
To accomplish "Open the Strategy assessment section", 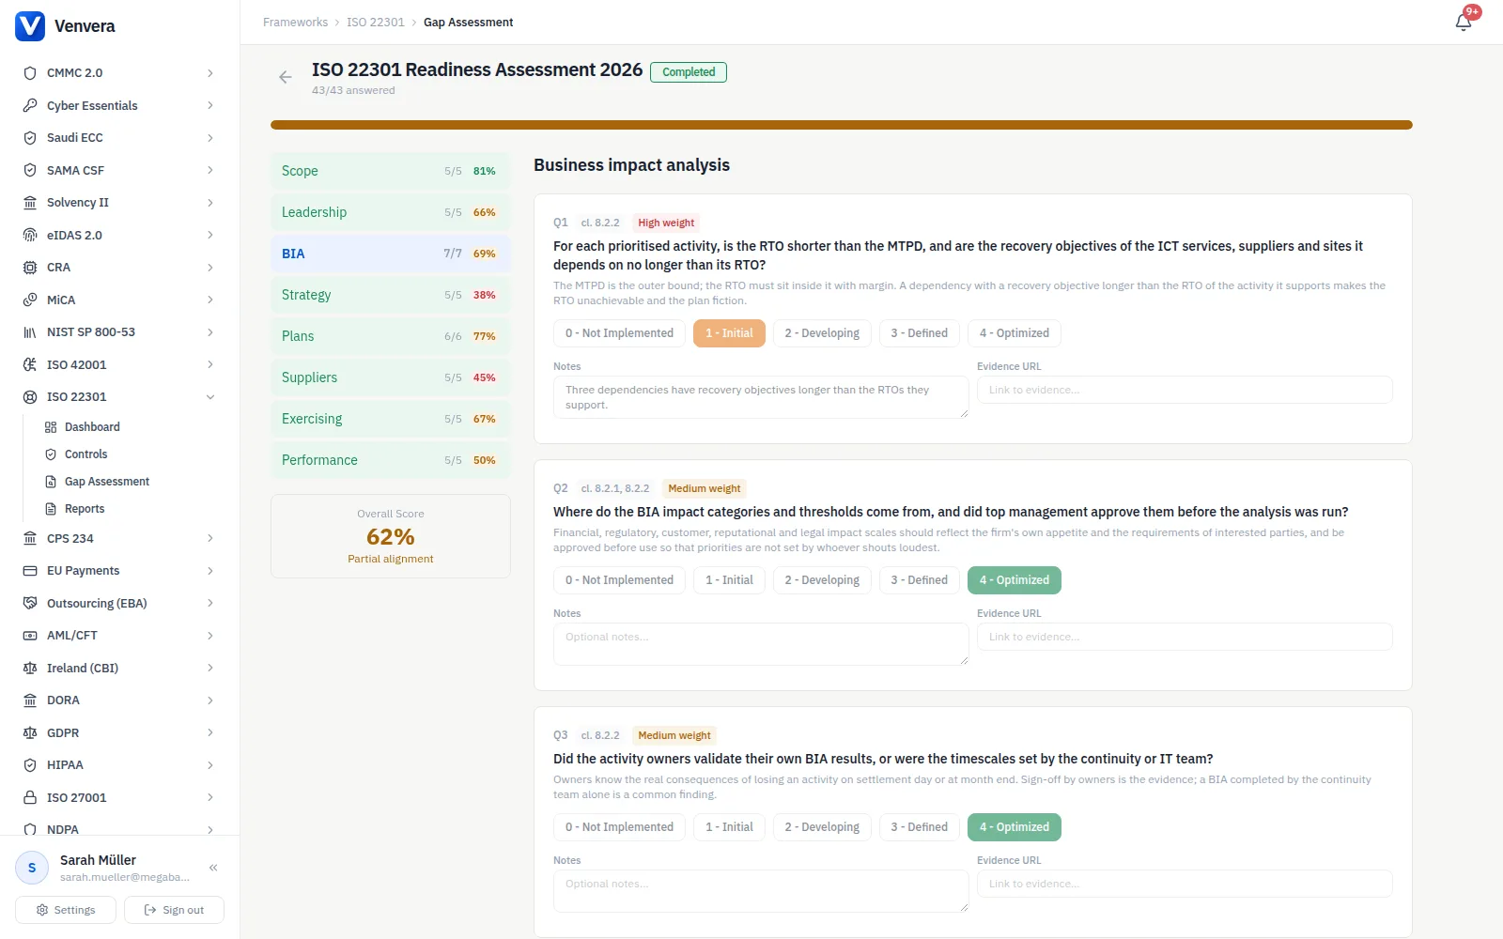I will click(391, 295).
